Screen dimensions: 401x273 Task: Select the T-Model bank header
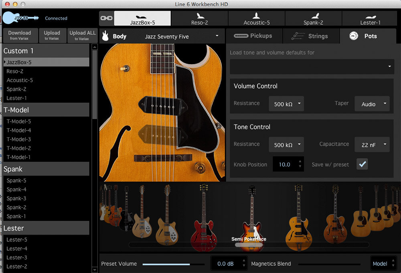(46, 110)
